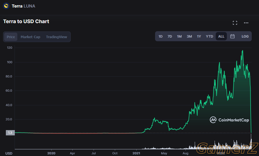Viewport: 259px width, 156px height.
Task: Open the calendar date range picker
Action: pos(232,36)
